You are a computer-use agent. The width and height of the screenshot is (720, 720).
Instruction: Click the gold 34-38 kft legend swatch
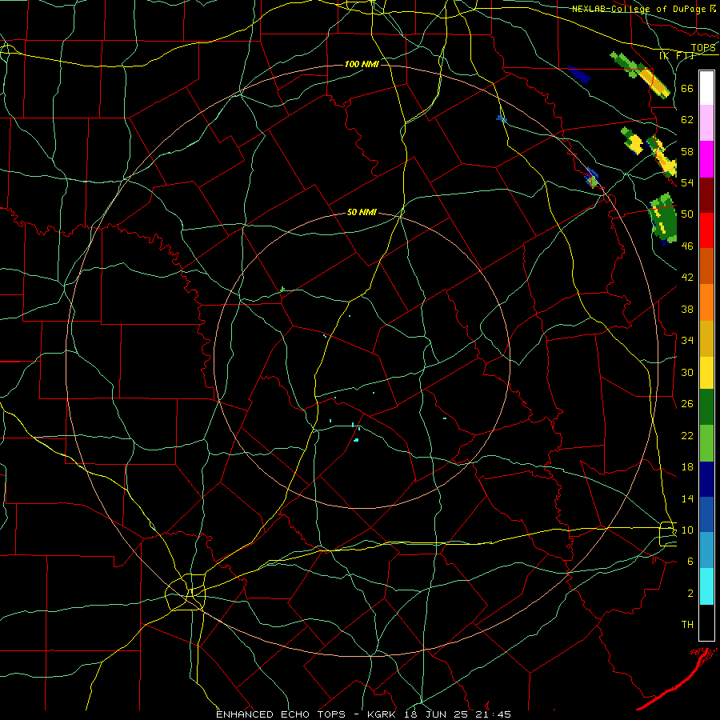706,338
